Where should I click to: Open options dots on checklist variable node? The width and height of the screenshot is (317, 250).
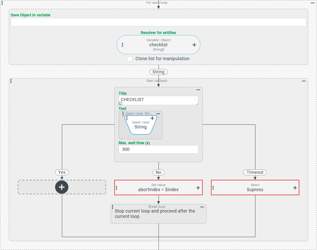(122, 45)
